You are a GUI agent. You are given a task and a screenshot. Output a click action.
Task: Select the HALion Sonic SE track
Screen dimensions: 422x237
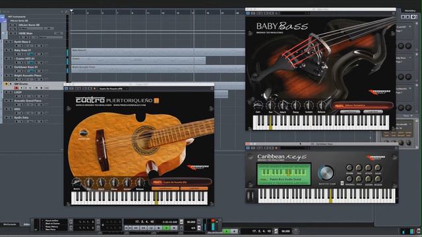(x=29, y=25)
